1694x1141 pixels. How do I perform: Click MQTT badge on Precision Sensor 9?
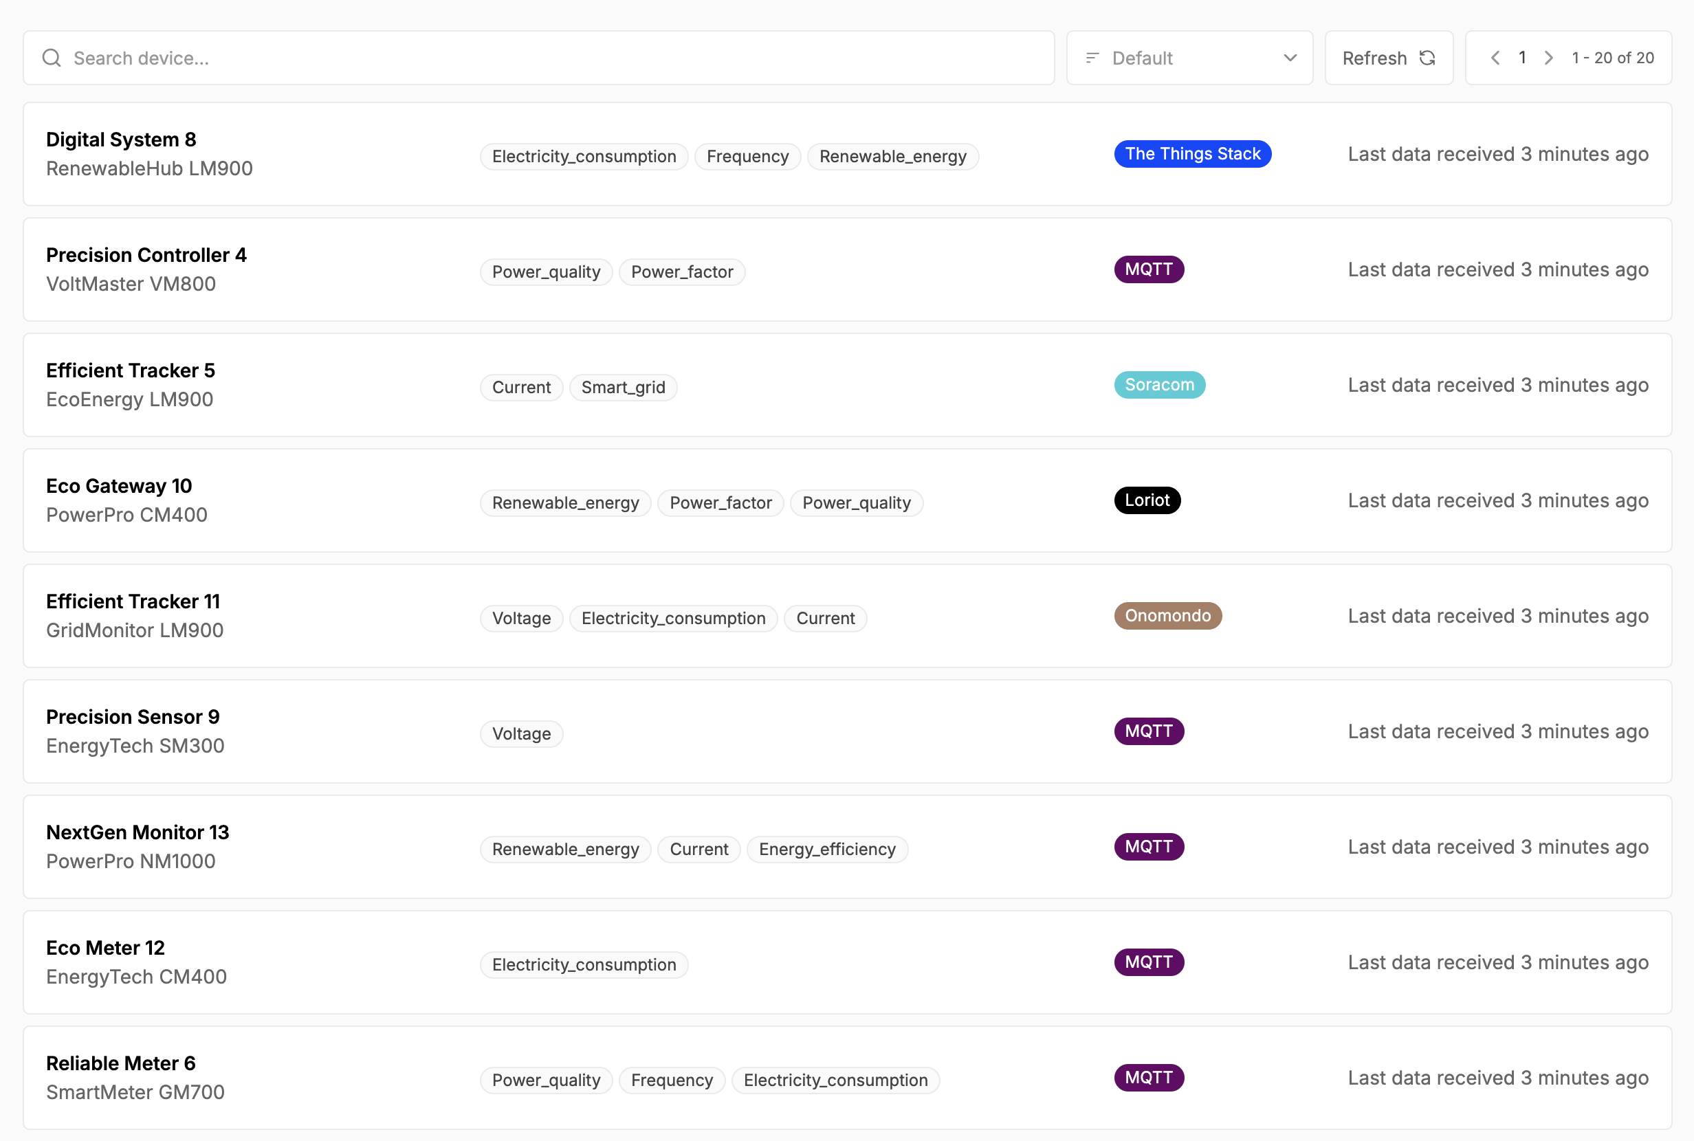coord(1149,731)
